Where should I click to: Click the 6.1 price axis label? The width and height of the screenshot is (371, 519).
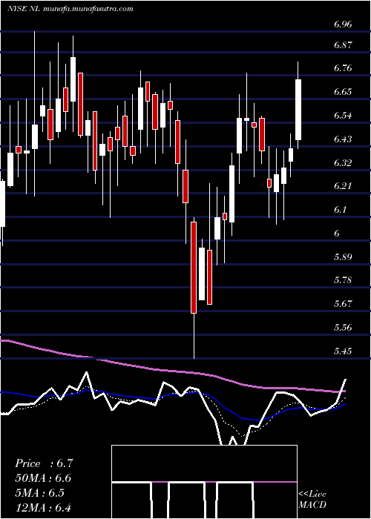tap(341, 210)
